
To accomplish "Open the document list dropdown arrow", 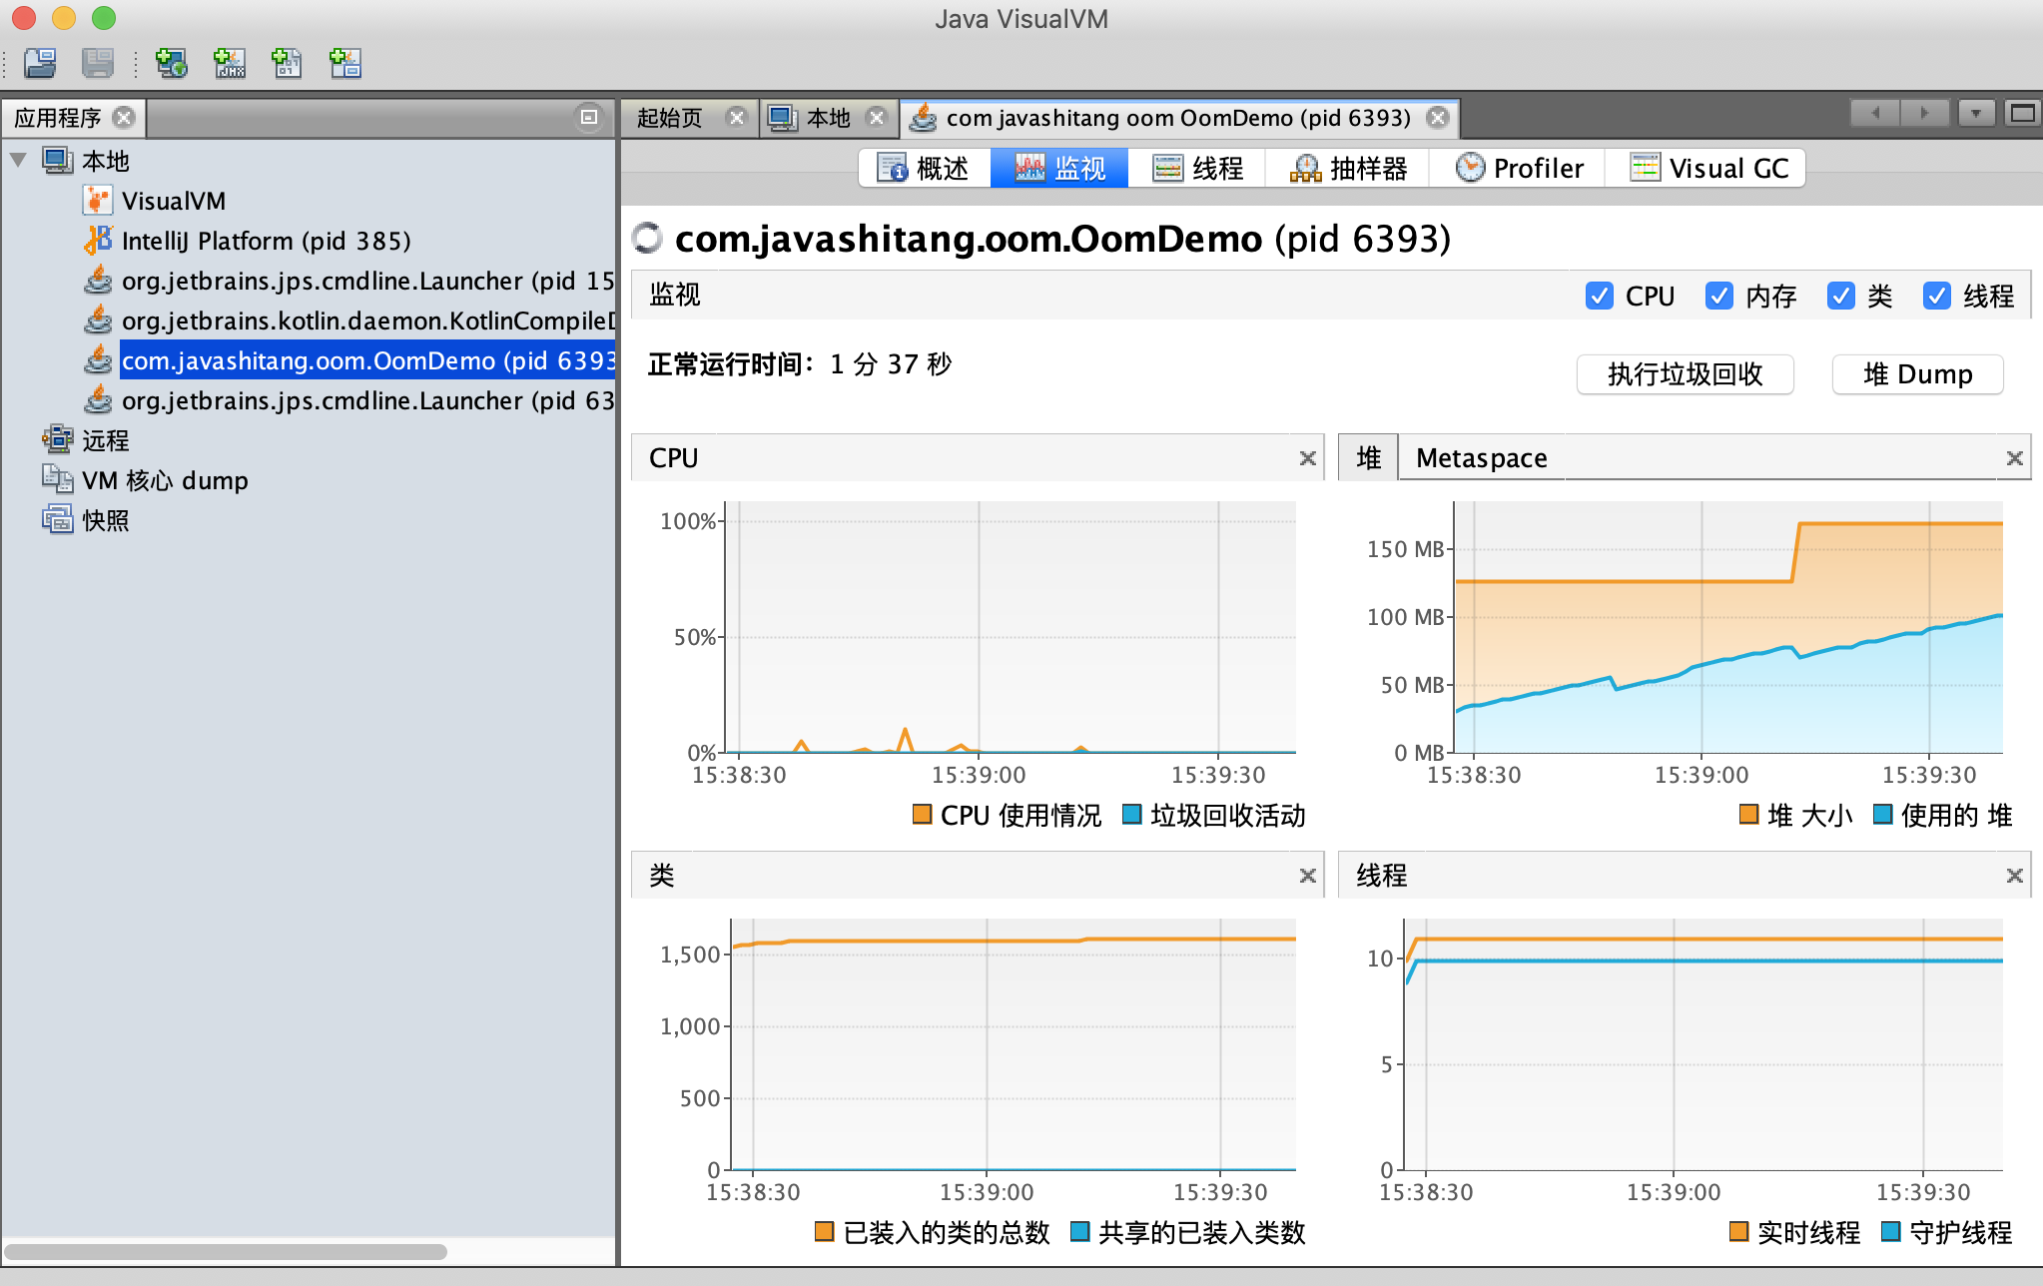I will pos(1975,114).
